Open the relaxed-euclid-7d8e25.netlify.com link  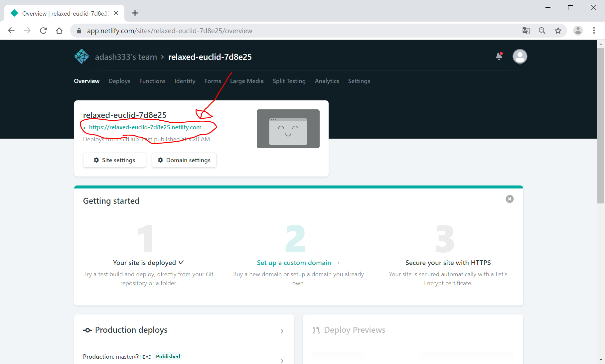pos(145,127)
